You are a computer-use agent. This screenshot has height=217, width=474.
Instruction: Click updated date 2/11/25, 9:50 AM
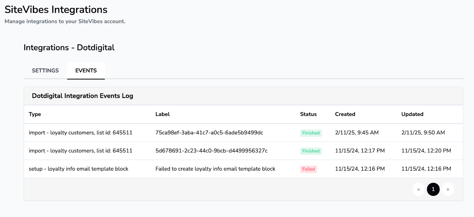[423, 133]
